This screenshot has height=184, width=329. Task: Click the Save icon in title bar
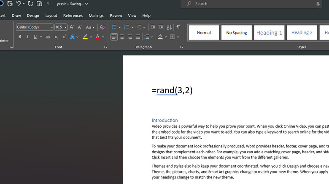point(10,4)
